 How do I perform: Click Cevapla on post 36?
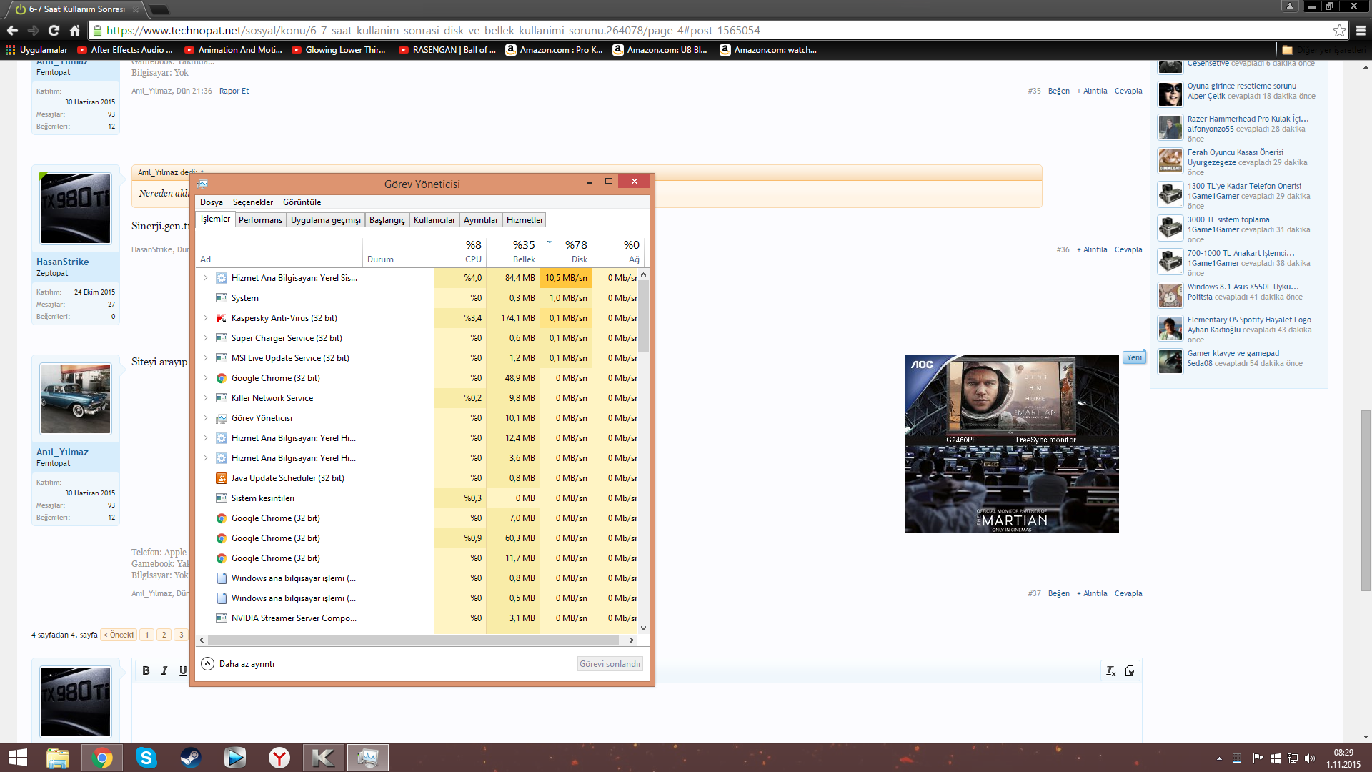click(1128, 250)
